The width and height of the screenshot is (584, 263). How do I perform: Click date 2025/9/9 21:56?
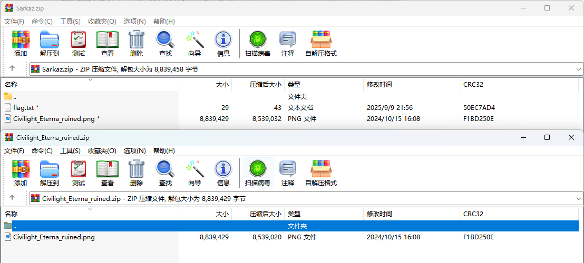click(x=390, y=108)
